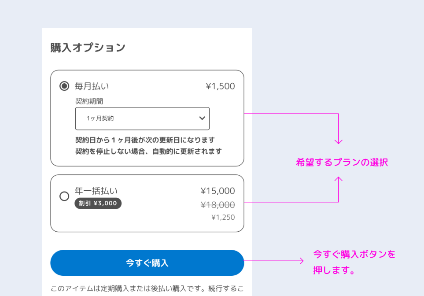
Task: Click the chevron arrow in the 契約期間 dropdown
Action: click(x=202, y=118)
